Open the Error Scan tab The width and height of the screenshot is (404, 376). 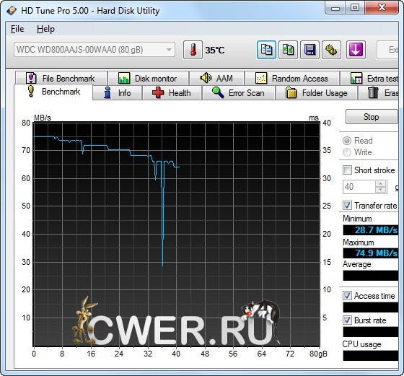239,93
